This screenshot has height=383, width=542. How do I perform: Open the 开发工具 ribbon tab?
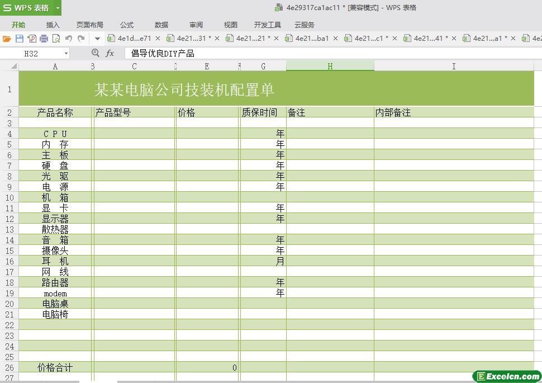point(268,25)
